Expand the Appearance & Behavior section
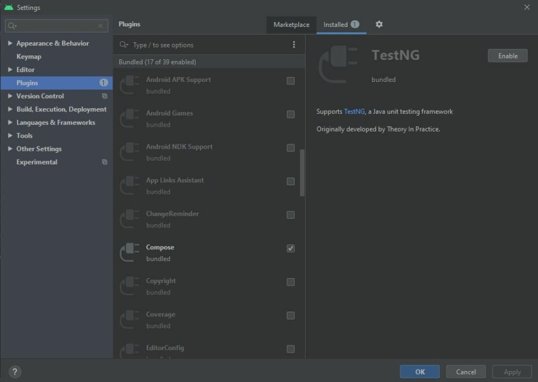Viewport: 538px width, 382px height. point(10,43)
